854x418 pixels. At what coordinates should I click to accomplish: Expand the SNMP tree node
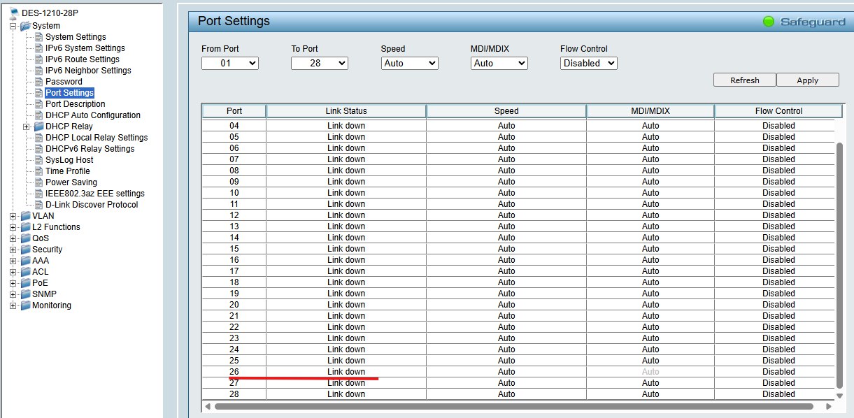pyautogui.click(x=13, y=294)
